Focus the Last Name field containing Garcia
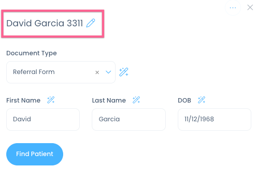This screenshot has width=258, height=169. [x=129, y=120]
